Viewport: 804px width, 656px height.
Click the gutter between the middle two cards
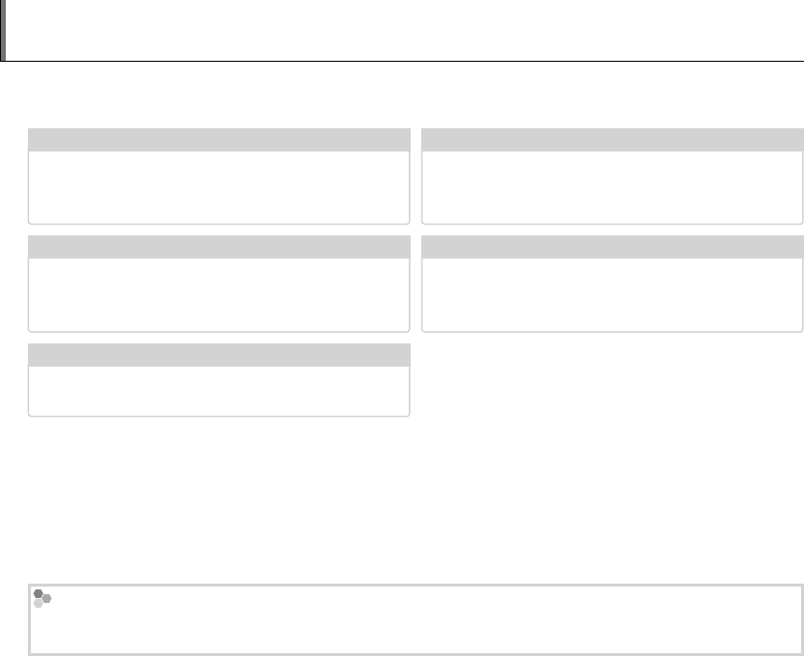click(415, 283)
